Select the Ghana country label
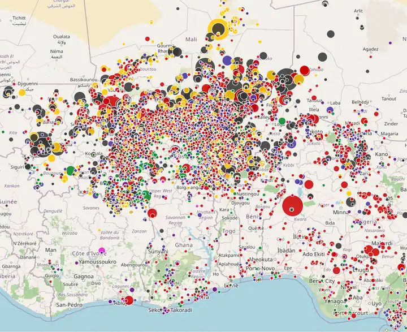Viewport: 407px width, 332px height. (184, 245)
